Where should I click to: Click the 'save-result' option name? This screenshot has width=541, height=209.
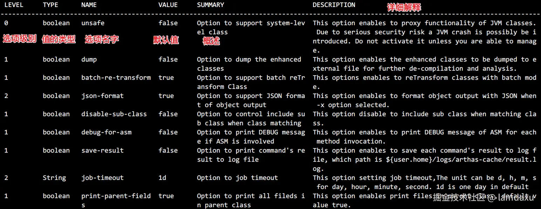point(102,151)
